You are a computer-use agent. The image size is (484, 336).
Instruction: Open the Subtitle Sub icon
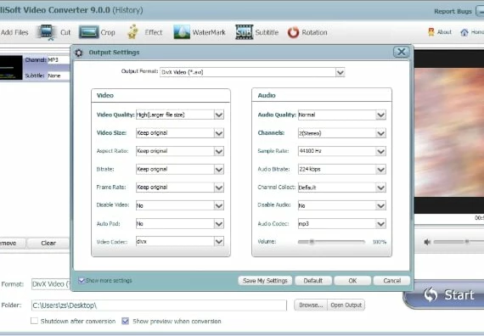(245, 32)
